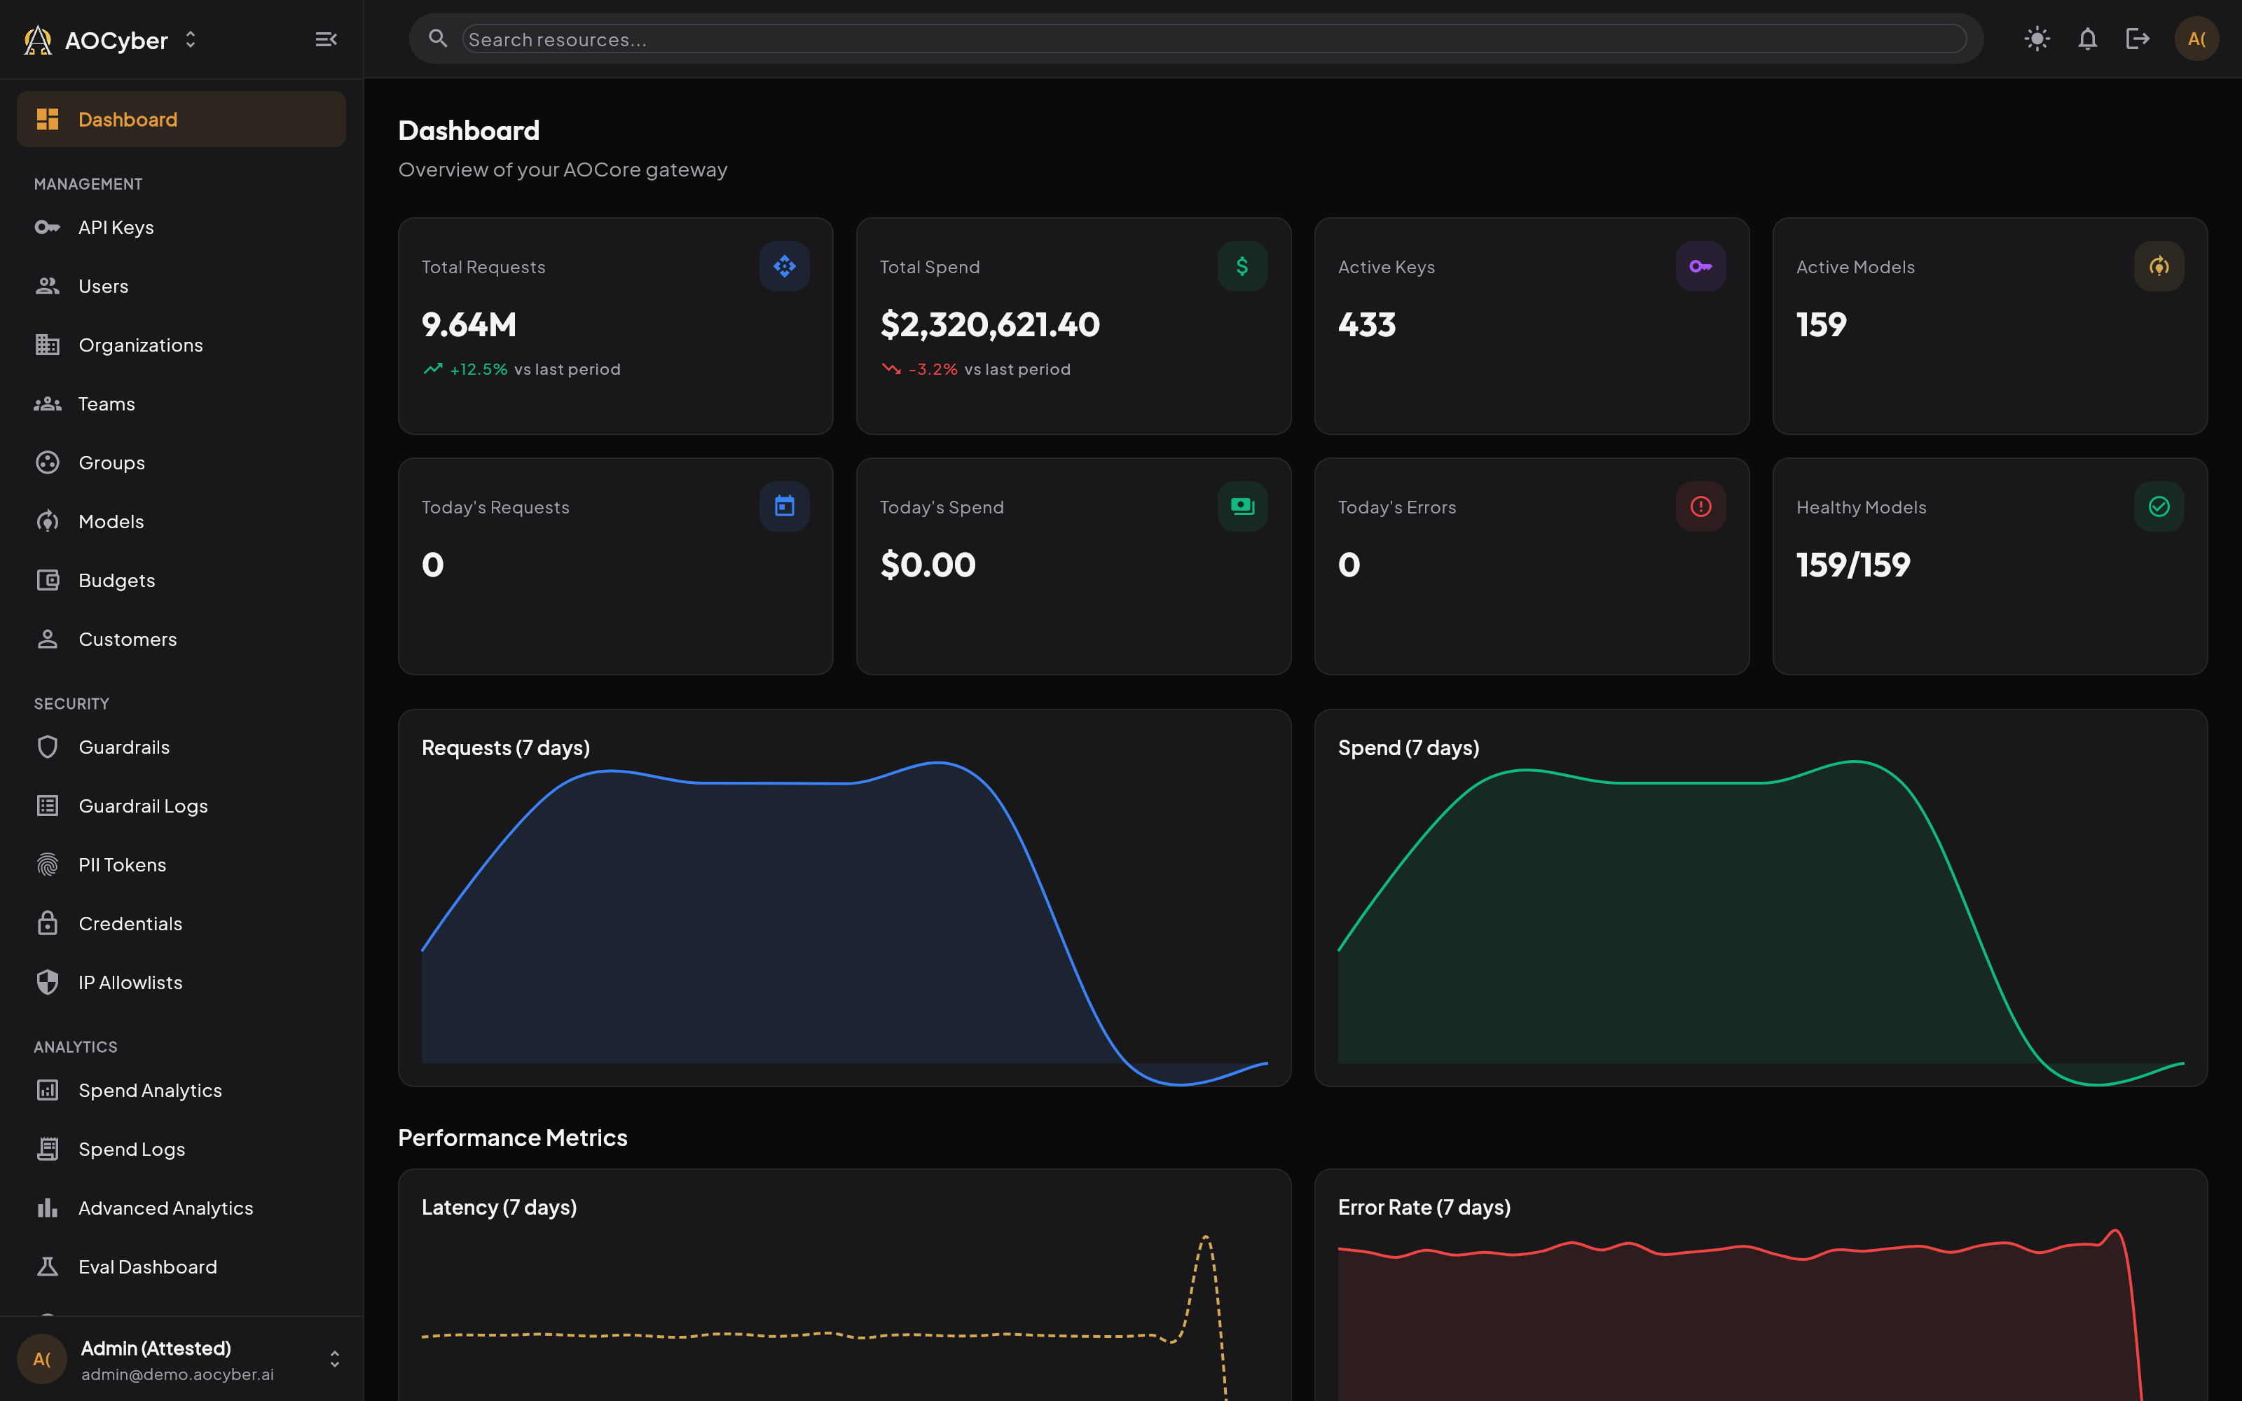The width and height of the screenshot is (2242, 1401).
Task: Click the Customers person icon
Action: tap(47, 640)
